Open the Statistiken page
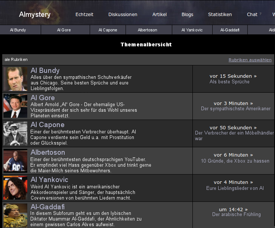The width and height of the screenshot is (275, 228). point(220,15)
